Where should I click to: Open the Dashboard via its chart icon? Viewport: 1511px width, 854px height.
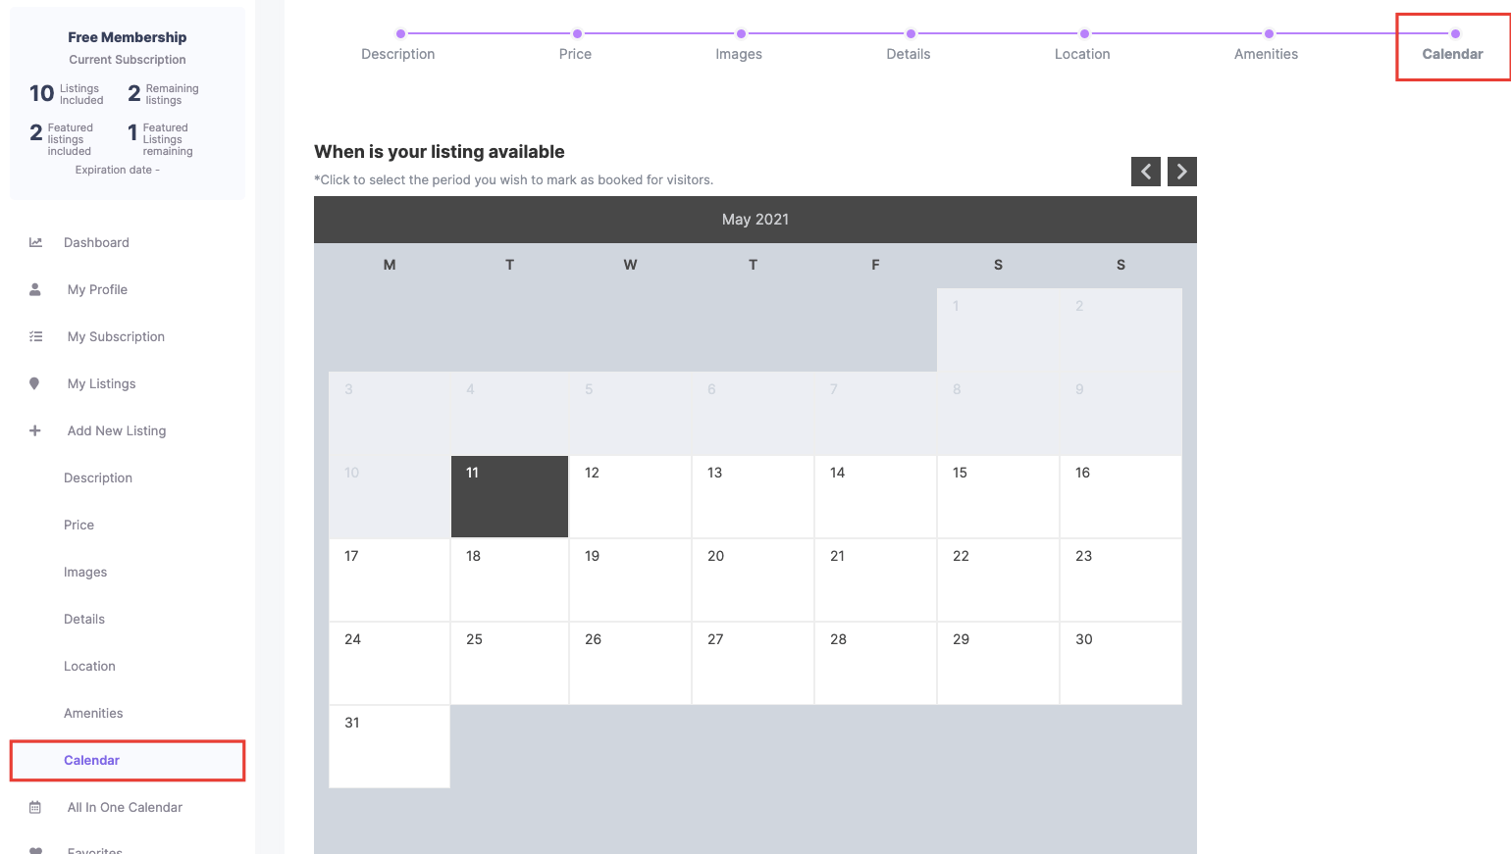point(35,242)
